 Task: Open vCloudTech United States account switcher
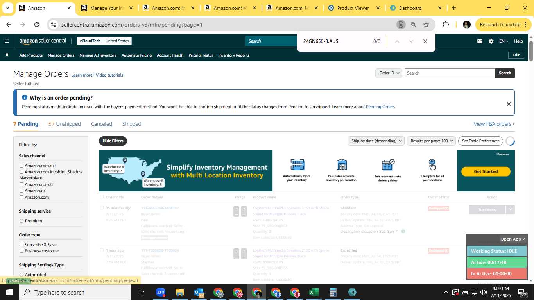tap(104, 41)
